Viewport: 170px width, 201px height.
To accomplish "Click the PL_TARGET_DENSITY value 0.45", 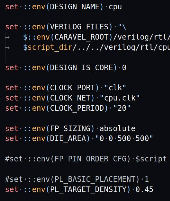I will coord(144,190).
